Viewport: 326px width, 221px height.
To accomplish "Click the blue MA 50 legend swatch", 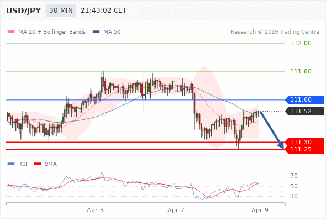I will 96,32.
